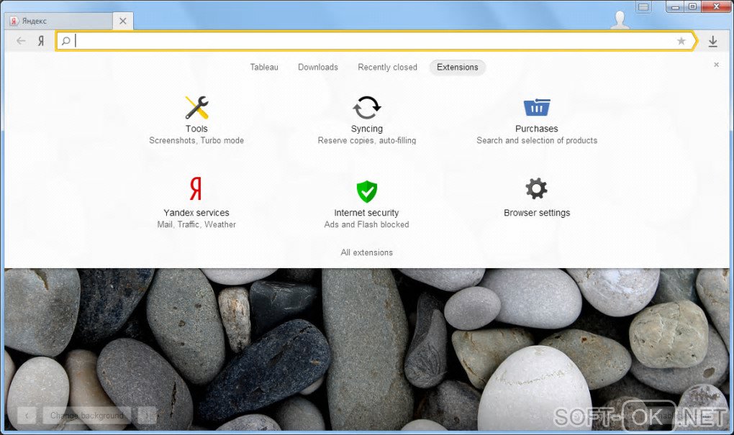Minimize the browser window
This screenshot has width=734, height=435.
(675, 6)
